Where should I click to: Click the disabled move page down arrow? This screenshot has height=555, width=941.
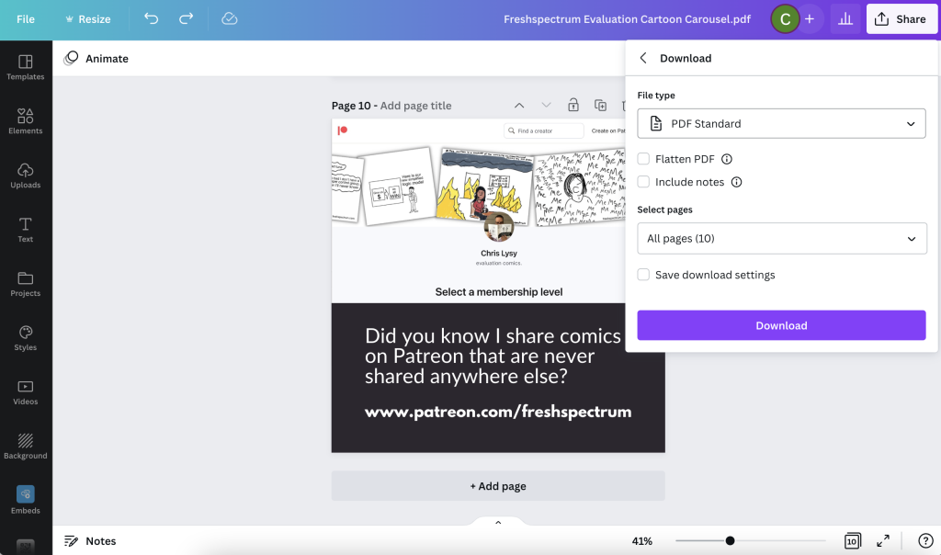coord(546,106)
